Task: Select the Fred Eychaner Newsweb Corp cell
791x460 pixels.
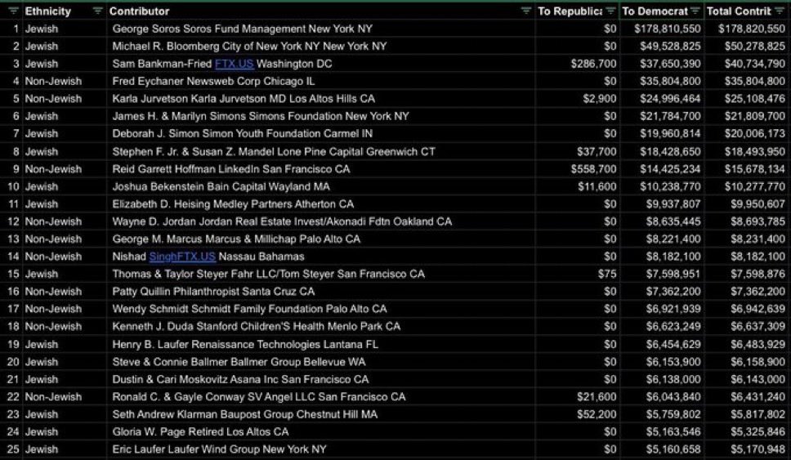Action: tap(320, 81)
